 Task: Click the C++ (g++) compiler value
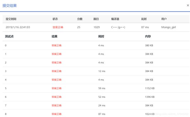[118, 27]
